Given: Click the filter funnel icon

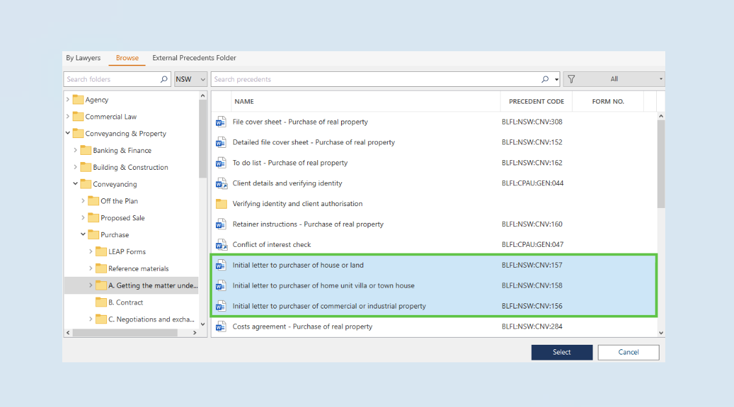Looking at the screenshot, I should pyautogui.click(x=571, y=79).
